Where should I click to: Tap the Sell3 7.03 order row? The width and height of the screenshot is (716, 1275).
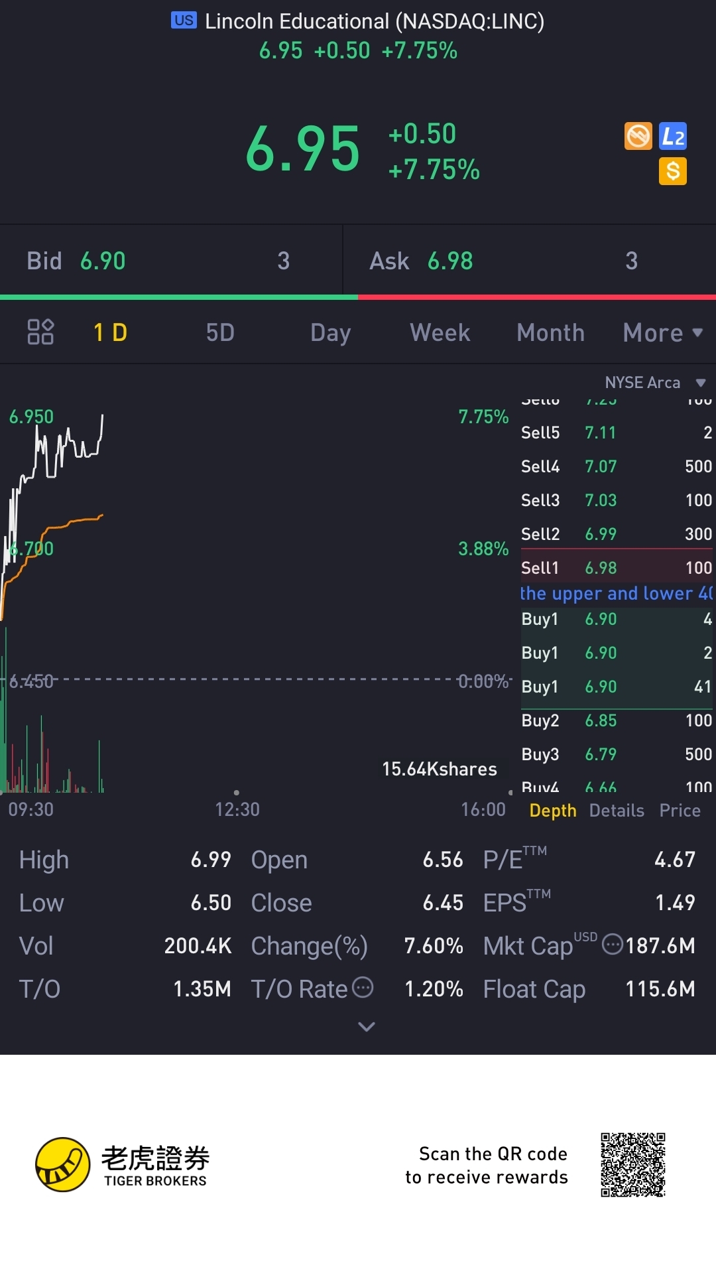pyautogui.click(x=617, y=500)
